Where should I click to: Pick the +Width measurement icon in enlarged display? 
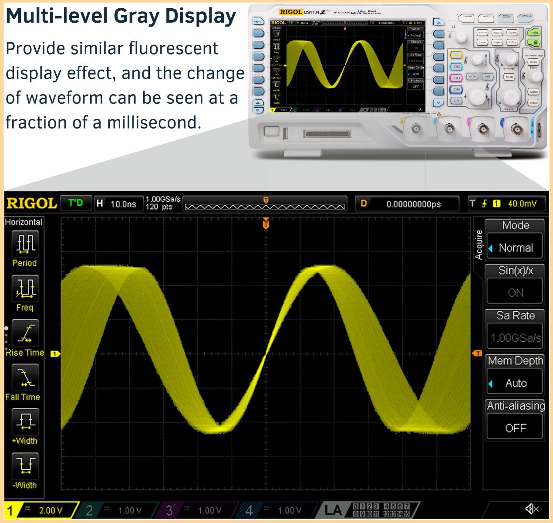[24, 421]
